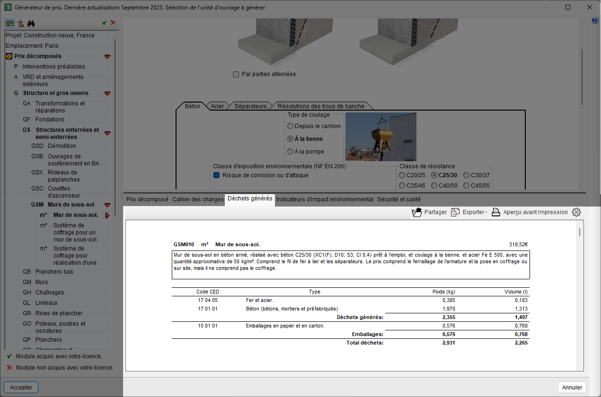
Task: Click the application icon in title bar
Action: [8, 8]
